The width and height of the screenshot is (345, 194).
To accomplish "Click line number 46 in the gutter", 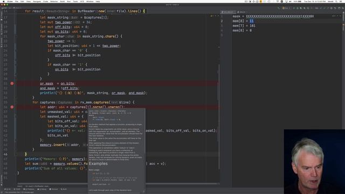I will pos(5,154).
